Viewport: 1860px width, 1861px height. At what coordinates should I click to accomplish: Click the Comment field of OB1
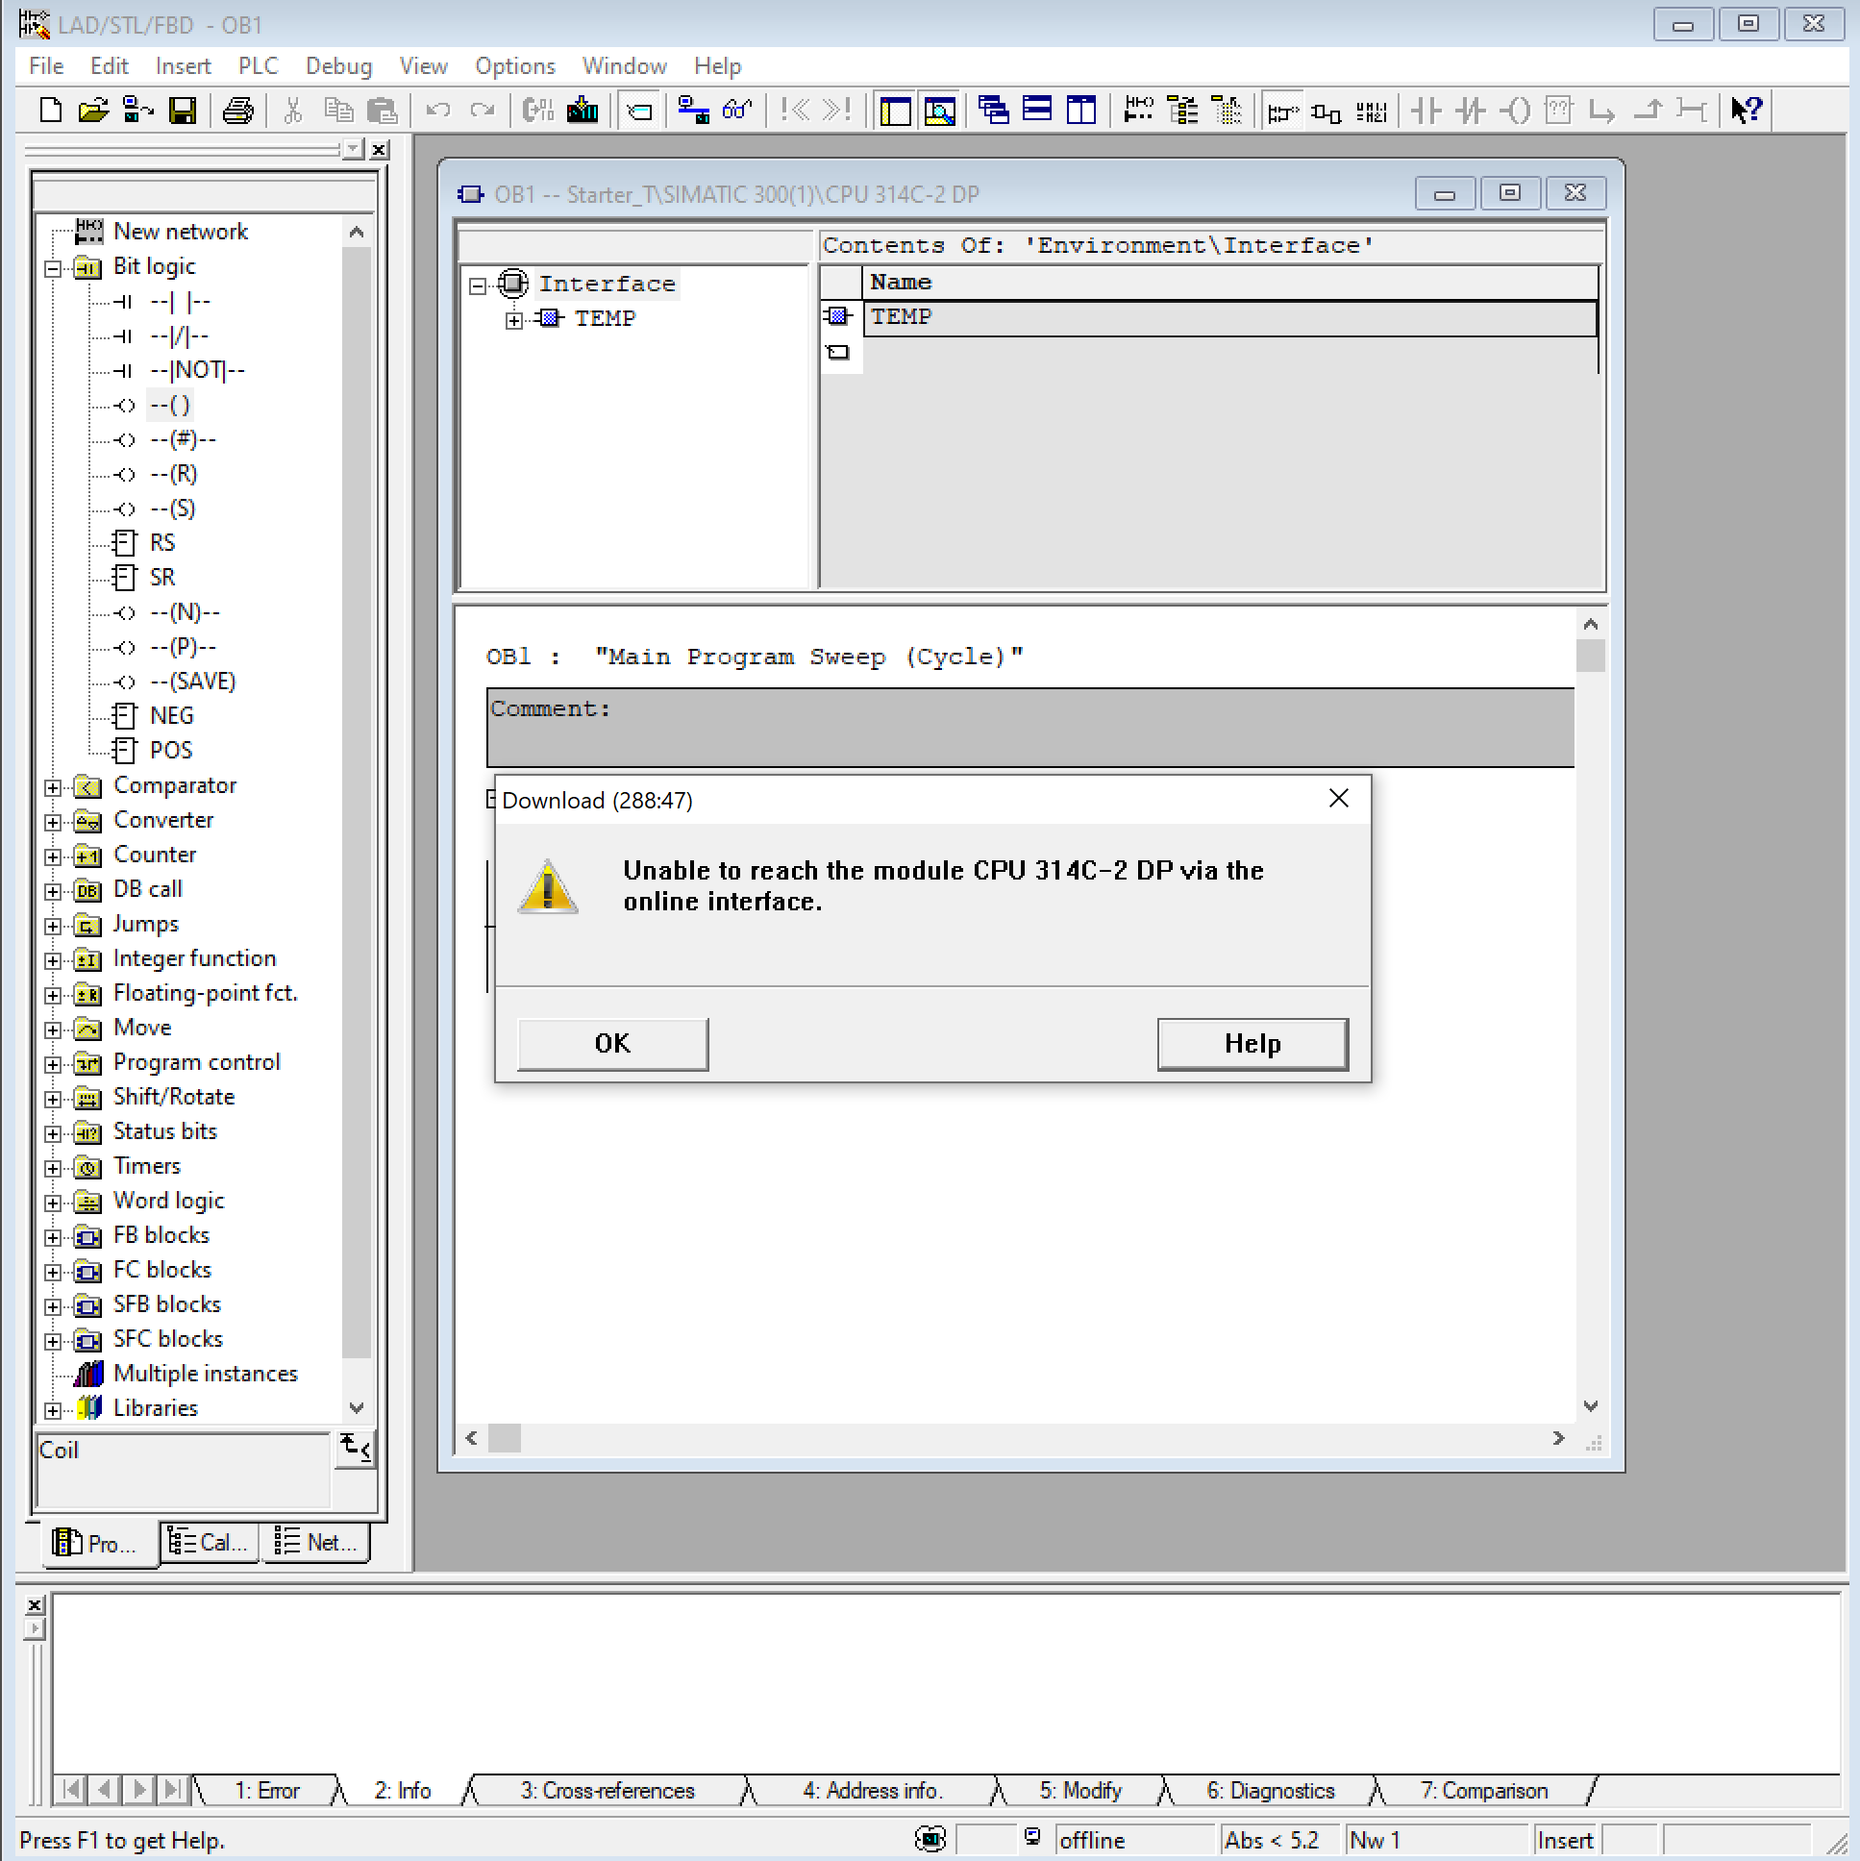point(1029,728)
